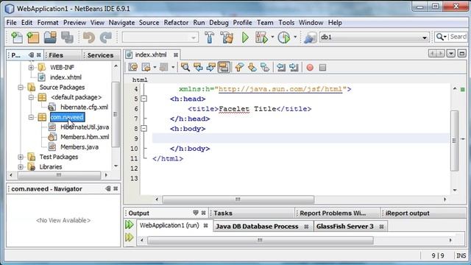The width and height of the screenshot is (471, 265).
Task: Open the Profile button dropdown arrow
Action: pyautogui.click(x=295, y=38)
